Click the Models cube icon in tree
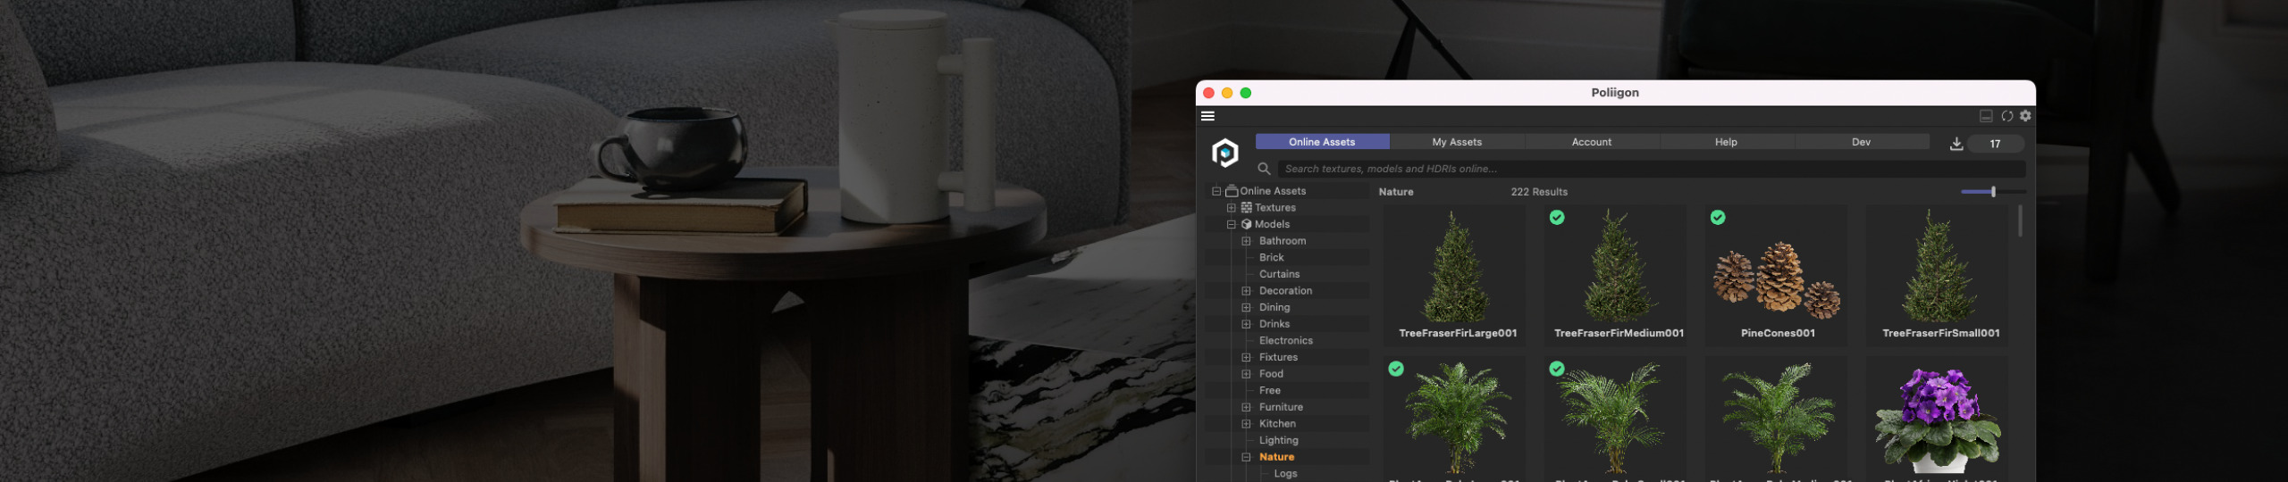This screenshot has width=2288, height=482. point(1246,224)
